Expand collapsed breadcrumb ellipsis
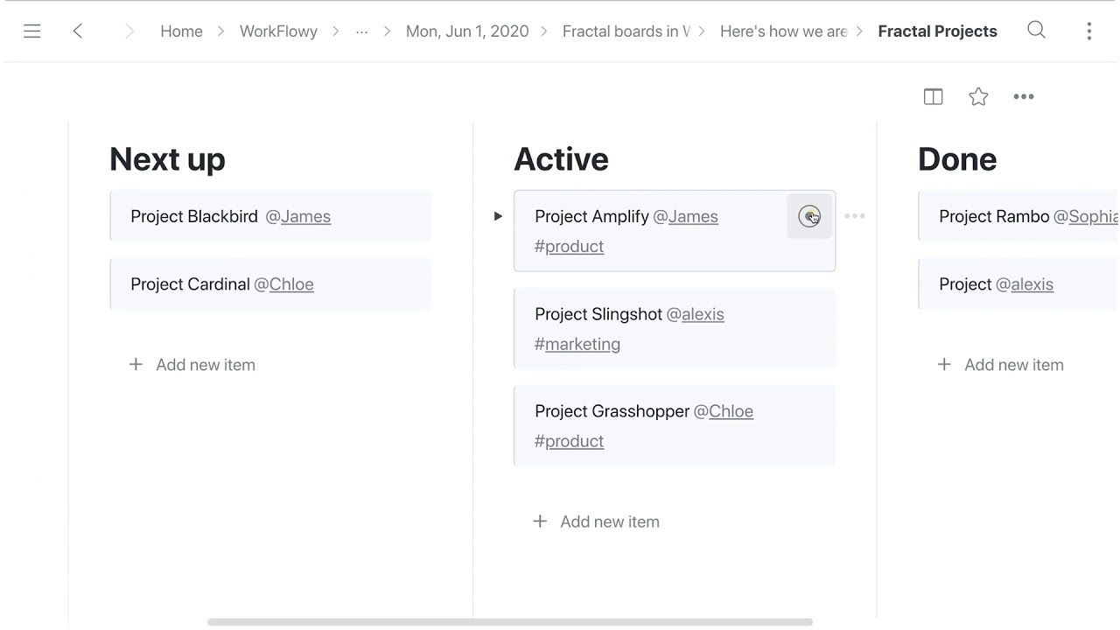This screenshot has width=1120, height=630. [362, 31]
